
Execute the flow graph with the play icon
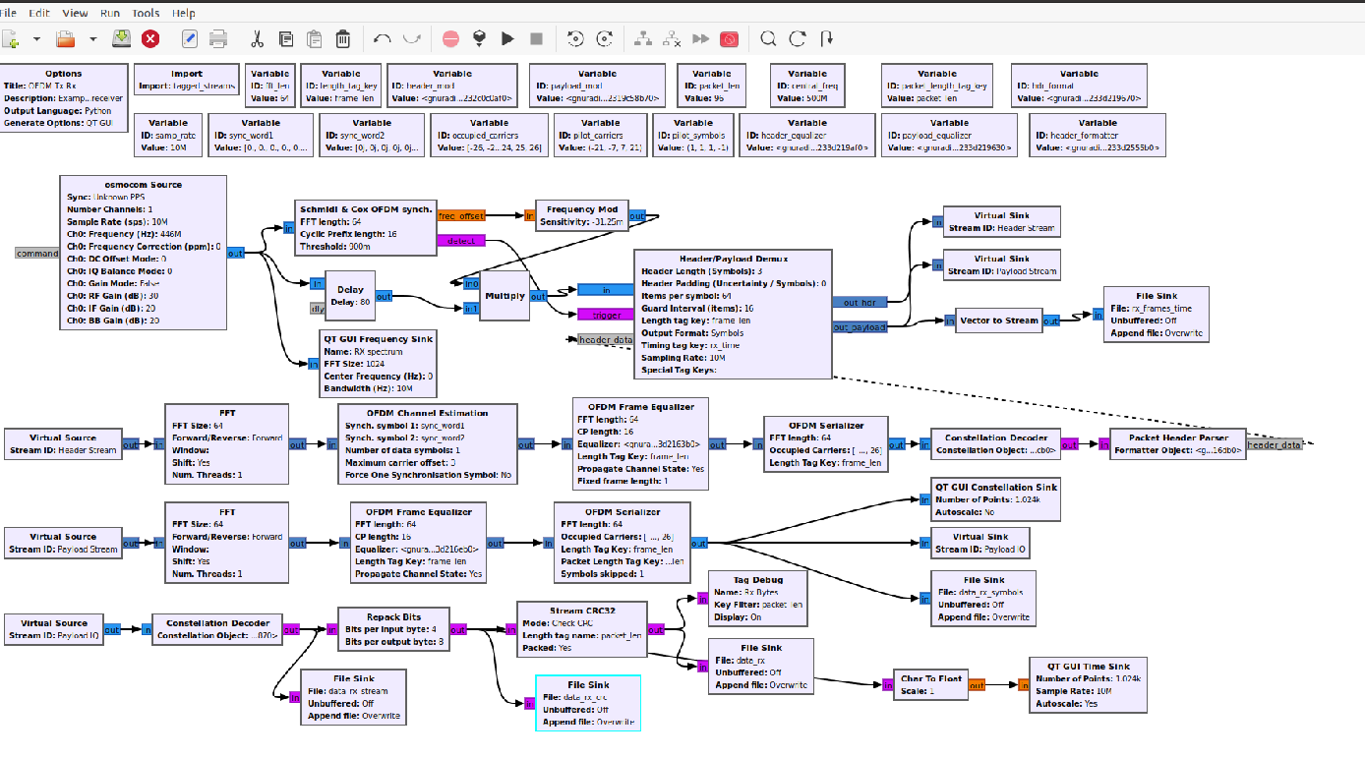(x=505, y=38)
